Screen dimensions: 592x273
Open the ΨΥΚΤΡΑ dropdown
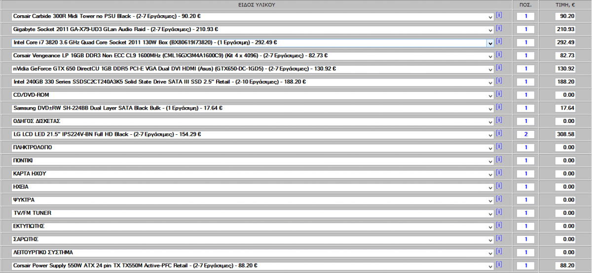pyautogui.click(x=253, y=200)
